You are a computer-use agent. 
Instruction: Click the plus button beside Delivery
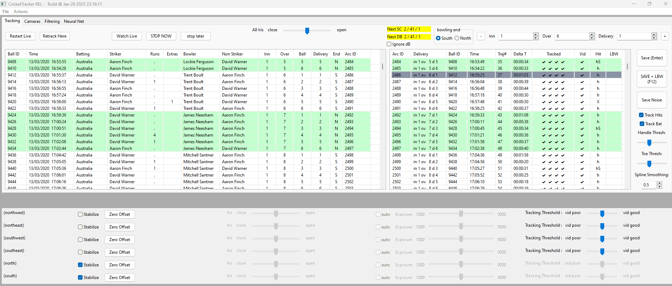click(665, 36)
